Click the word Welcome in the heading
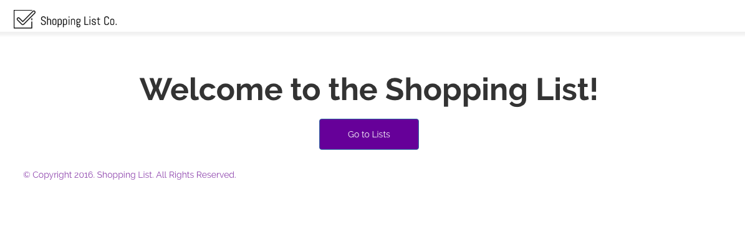 [x=211, y=89]
